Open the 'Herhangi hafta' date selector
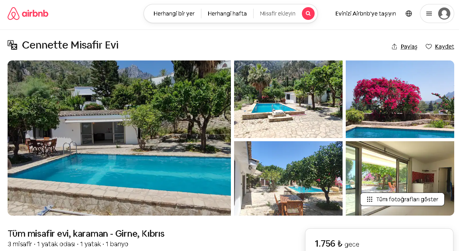459x251 pixels. 227,14
